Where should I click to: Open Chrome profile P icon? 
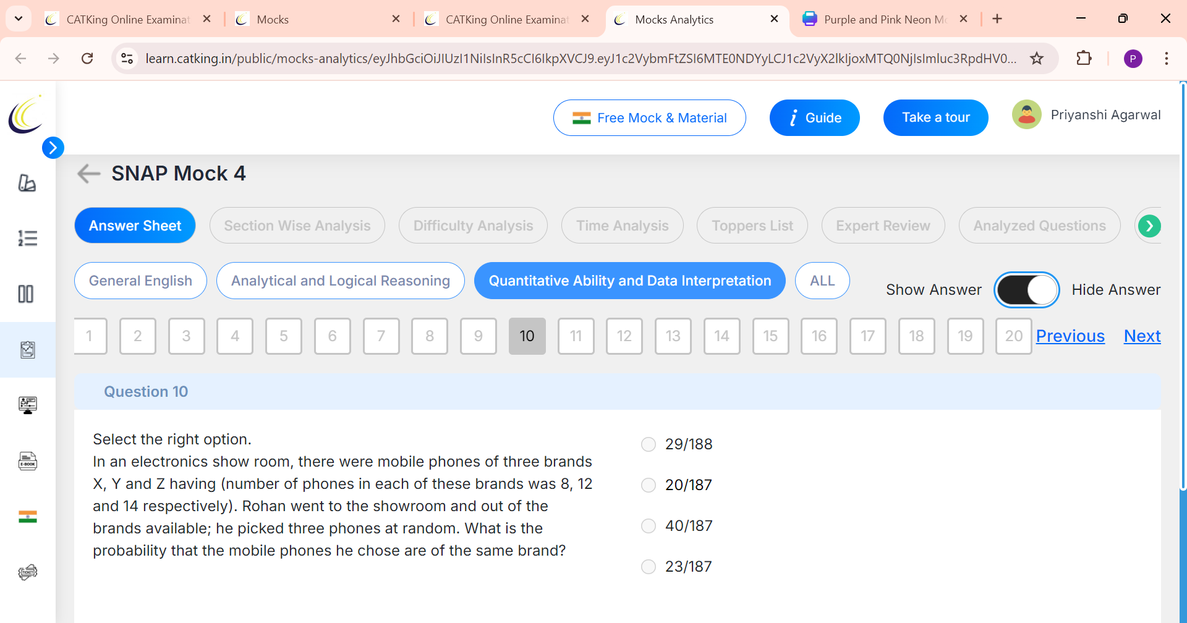tap(1133, 59)
